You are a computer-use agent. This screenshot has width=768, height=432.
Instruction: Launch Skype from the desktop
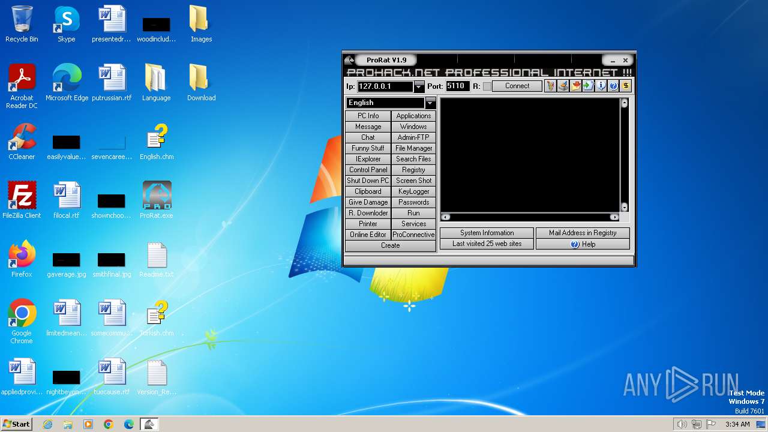[67, 24]
